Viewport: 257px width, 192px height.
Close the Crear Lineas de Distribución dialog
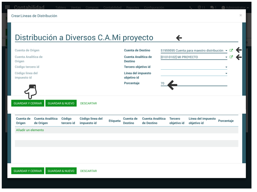click(x=240, y=16)
